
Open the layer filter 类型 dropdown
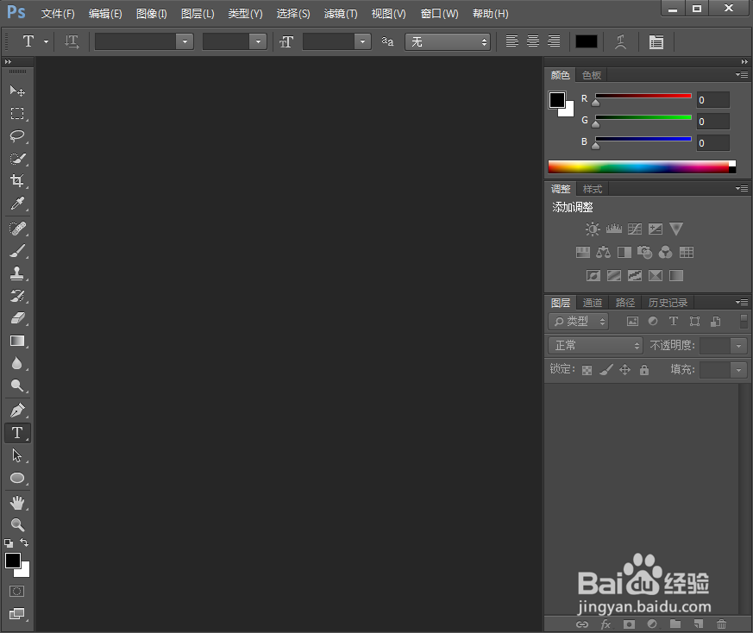[x=578, y=322]
